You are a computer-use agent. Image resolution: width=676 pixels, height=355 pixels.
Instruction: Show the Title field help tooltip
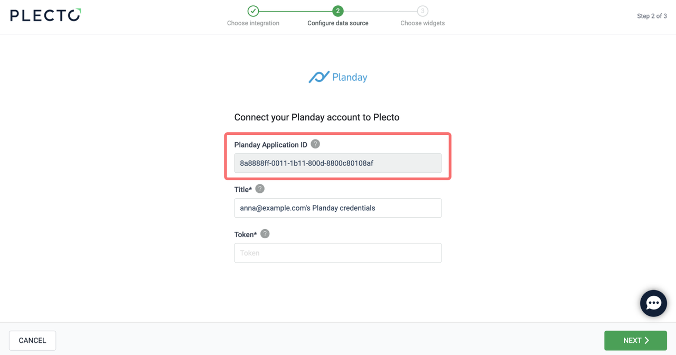[260, 189]
